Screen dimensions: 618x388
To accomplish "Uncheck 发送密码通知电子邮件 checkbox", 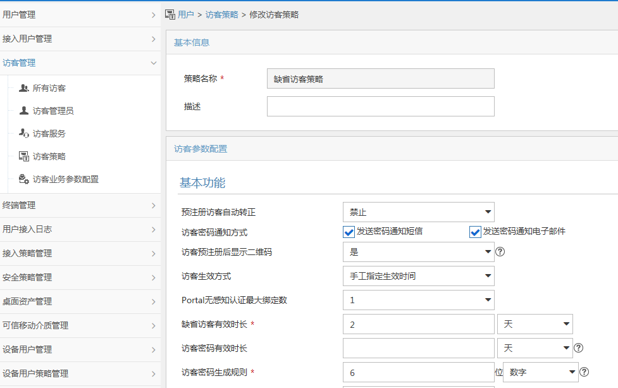I will 475,232.
